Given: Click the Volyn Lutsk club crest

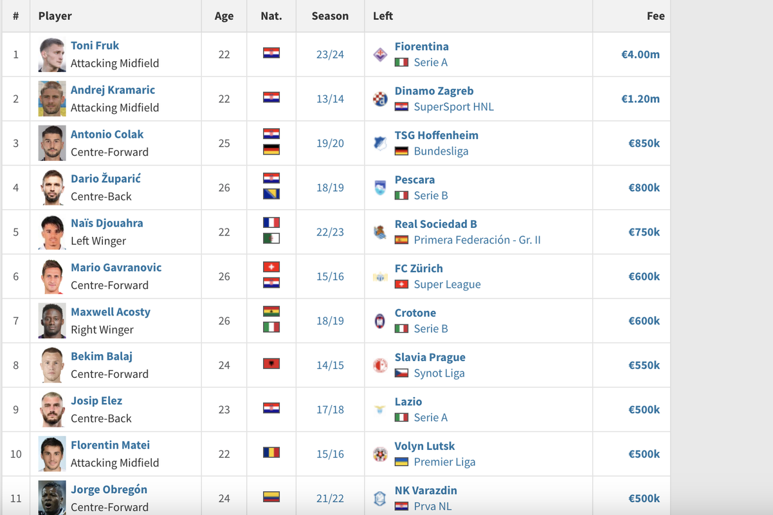Looking at the screenshot, I should (x=380, y=454).
